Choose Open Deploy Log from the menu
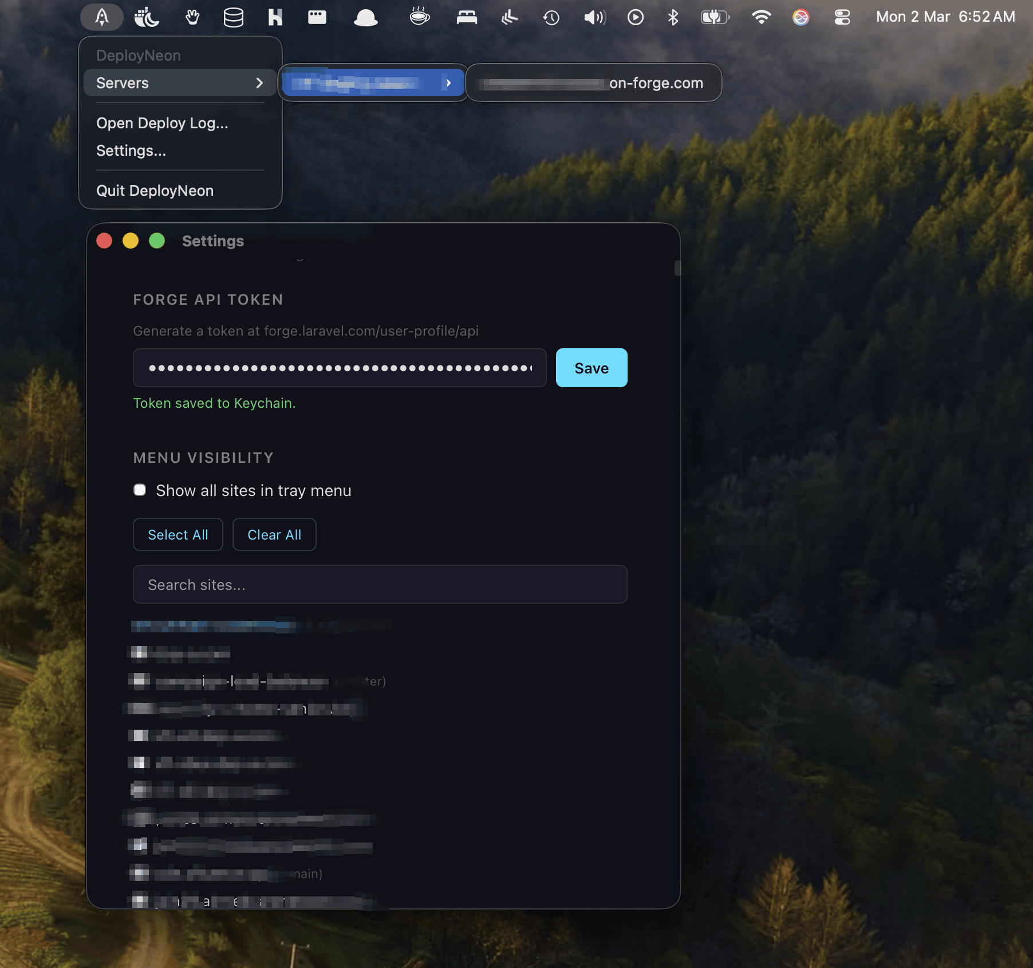Image resolution: width=1033 pixels, height=968 pixels. [162, 123]
